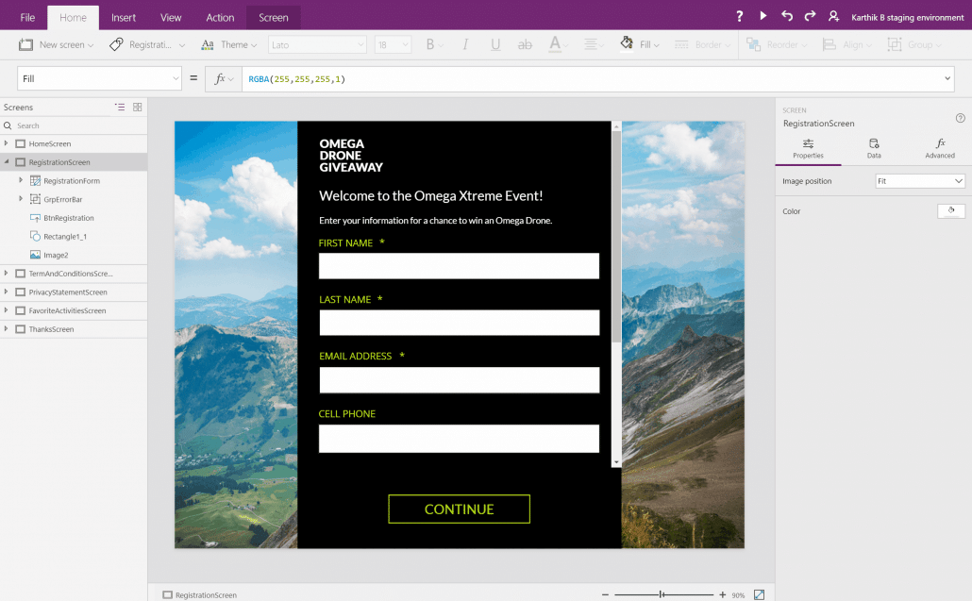
Task: Click the New screen button
Action: pos(57,44)
